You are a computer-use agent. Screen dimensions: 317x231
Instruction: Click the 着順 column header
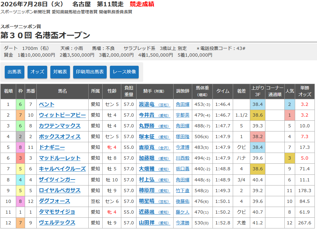8,91
